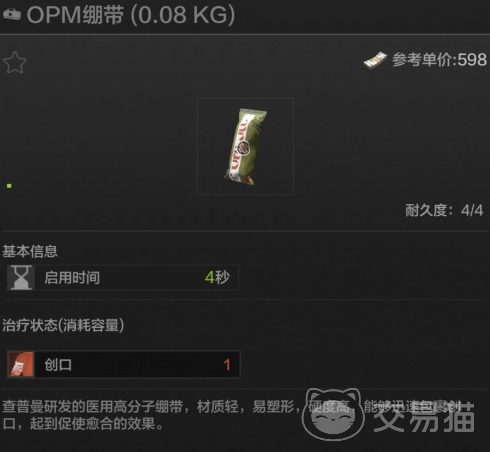The height and width of the screenshot is (452, 490).
Task: Toggle the favorite star icon
Action: pos(14,63)
